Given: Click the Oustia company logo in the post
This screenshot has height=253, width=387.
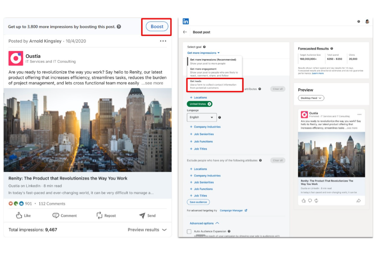Looking at the screenshot, I should tap(16, 58).
